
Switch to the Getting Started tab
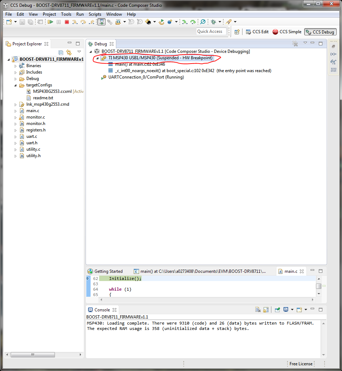[x=106, y=271]
